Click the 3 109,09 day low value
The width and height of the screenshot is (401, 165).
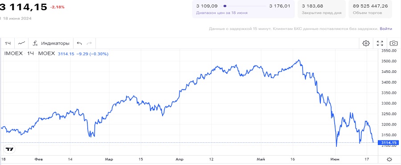207,6
